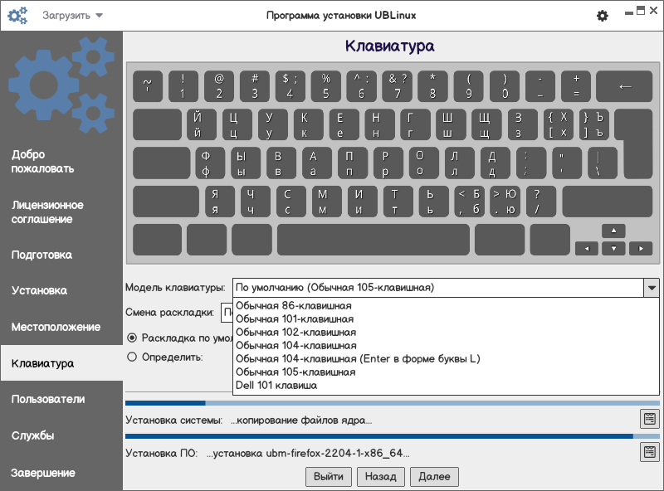
Task: Go to Завершение sidebar step
Action: click(43, 473)
